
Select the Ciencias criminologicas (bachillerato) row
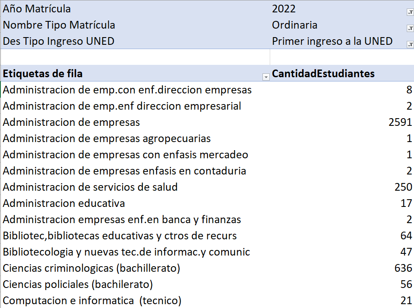tap(91, 268)
